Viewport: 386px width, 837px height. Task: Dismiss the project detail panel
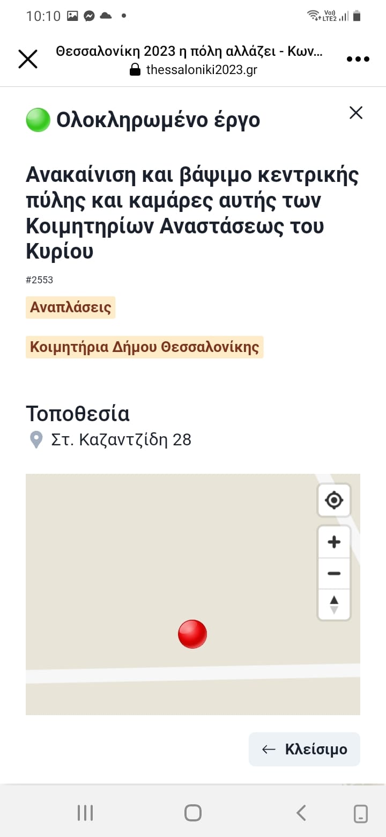tap(356, 113)
